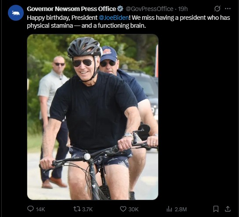239x217 pixels.
Task: Open the blue bear profile avatar
Action: tap(16, 13)
